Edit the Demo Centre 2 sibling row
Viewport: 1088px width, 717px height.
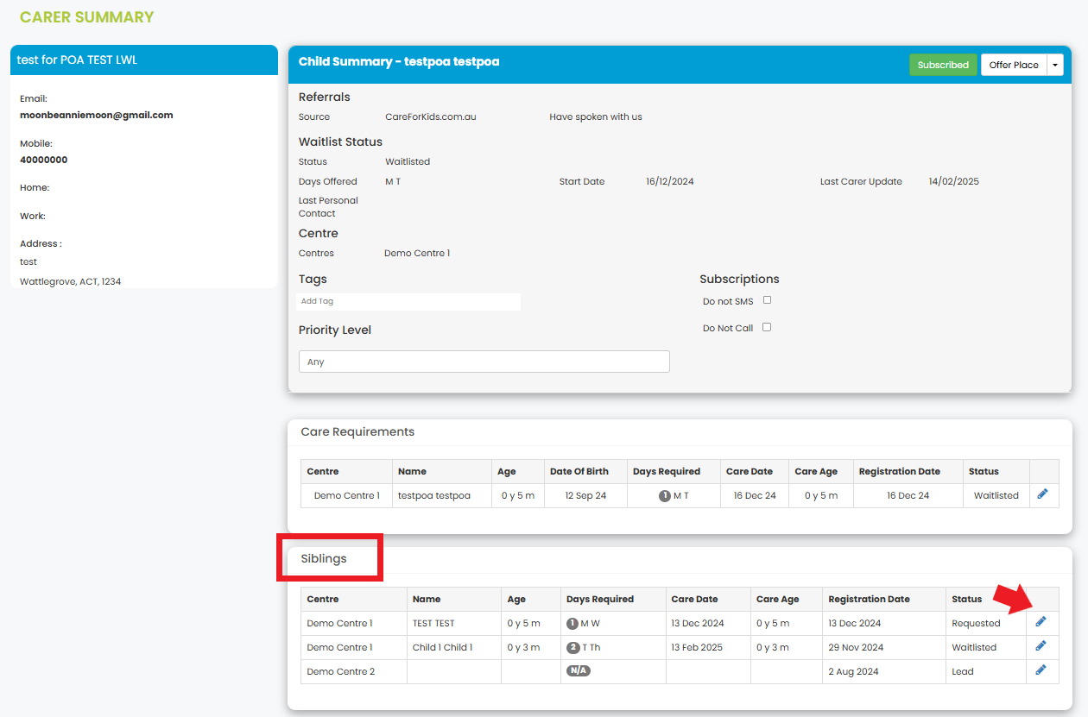click(x=1041, y=670)
